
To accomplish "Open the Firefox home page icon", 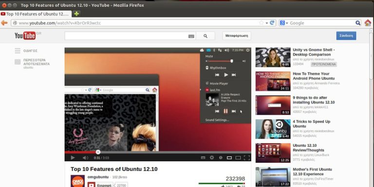I will click(368, 23).
